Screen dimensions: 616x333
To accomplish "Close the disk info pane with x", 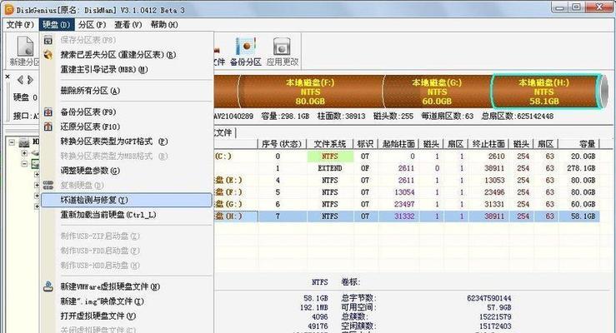I will (8, 77).
